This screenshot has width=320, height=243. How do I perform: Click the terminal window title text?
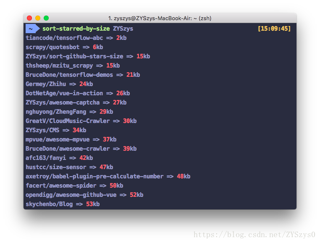[x=160, y=18]
